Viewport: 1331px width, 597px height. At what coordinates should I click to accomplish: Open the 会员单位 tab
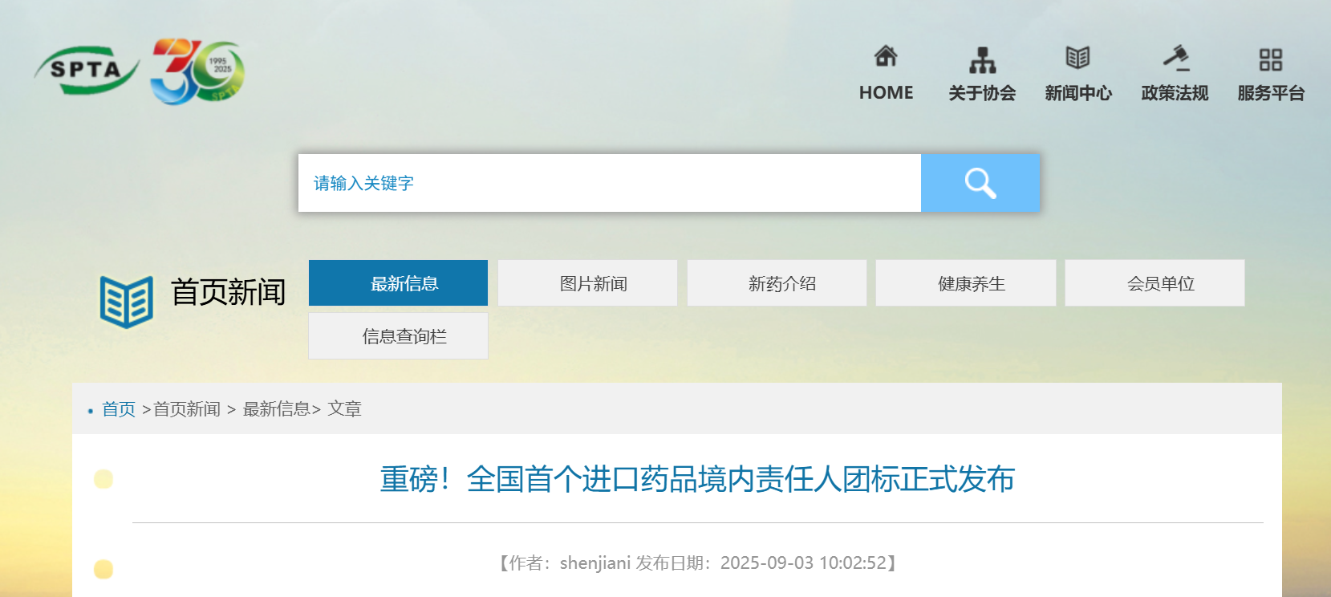(x=1154, y=283)
